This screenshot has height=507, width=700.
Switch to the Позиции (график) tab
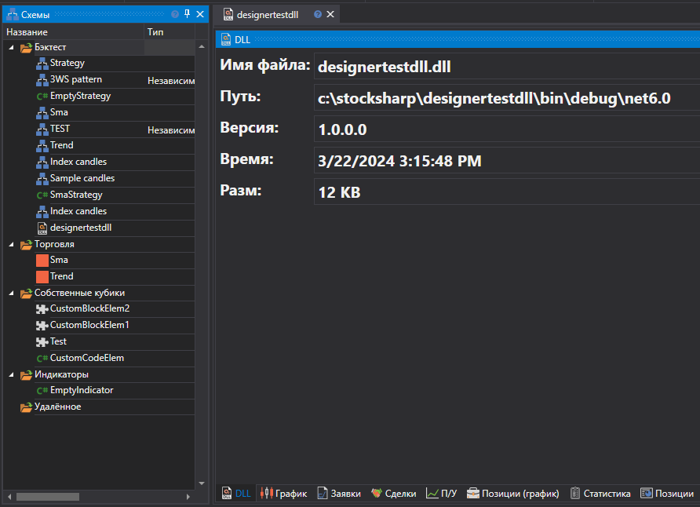(512, 493)
